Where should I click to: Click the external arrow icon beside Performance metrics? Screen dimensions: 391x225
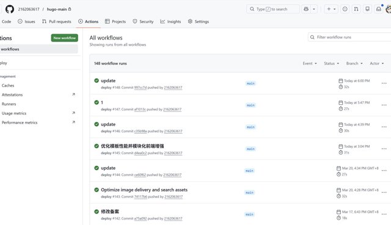(x=73, y=122)
